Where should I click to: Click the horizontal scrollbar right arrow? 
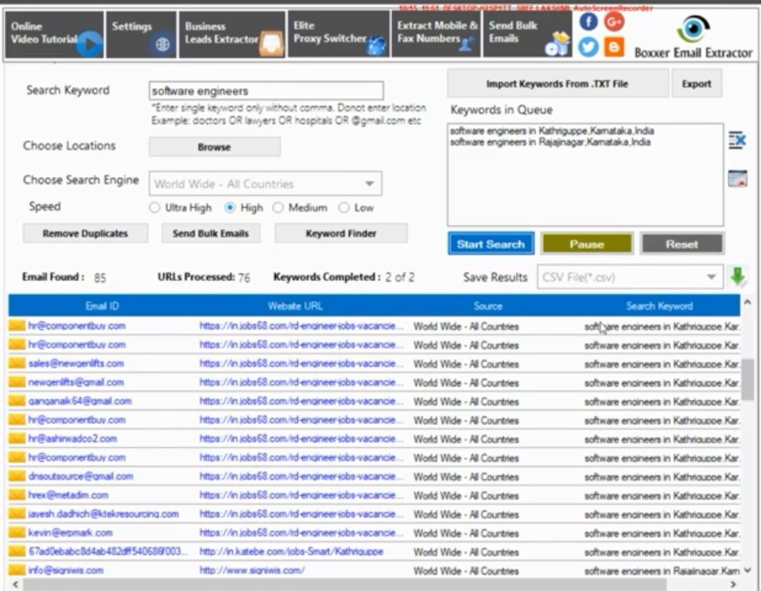[733, 584]
